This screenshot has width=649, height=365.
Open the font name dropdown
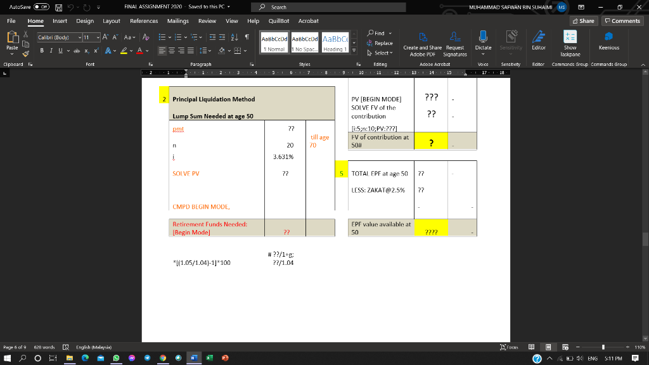click(79, 37)
